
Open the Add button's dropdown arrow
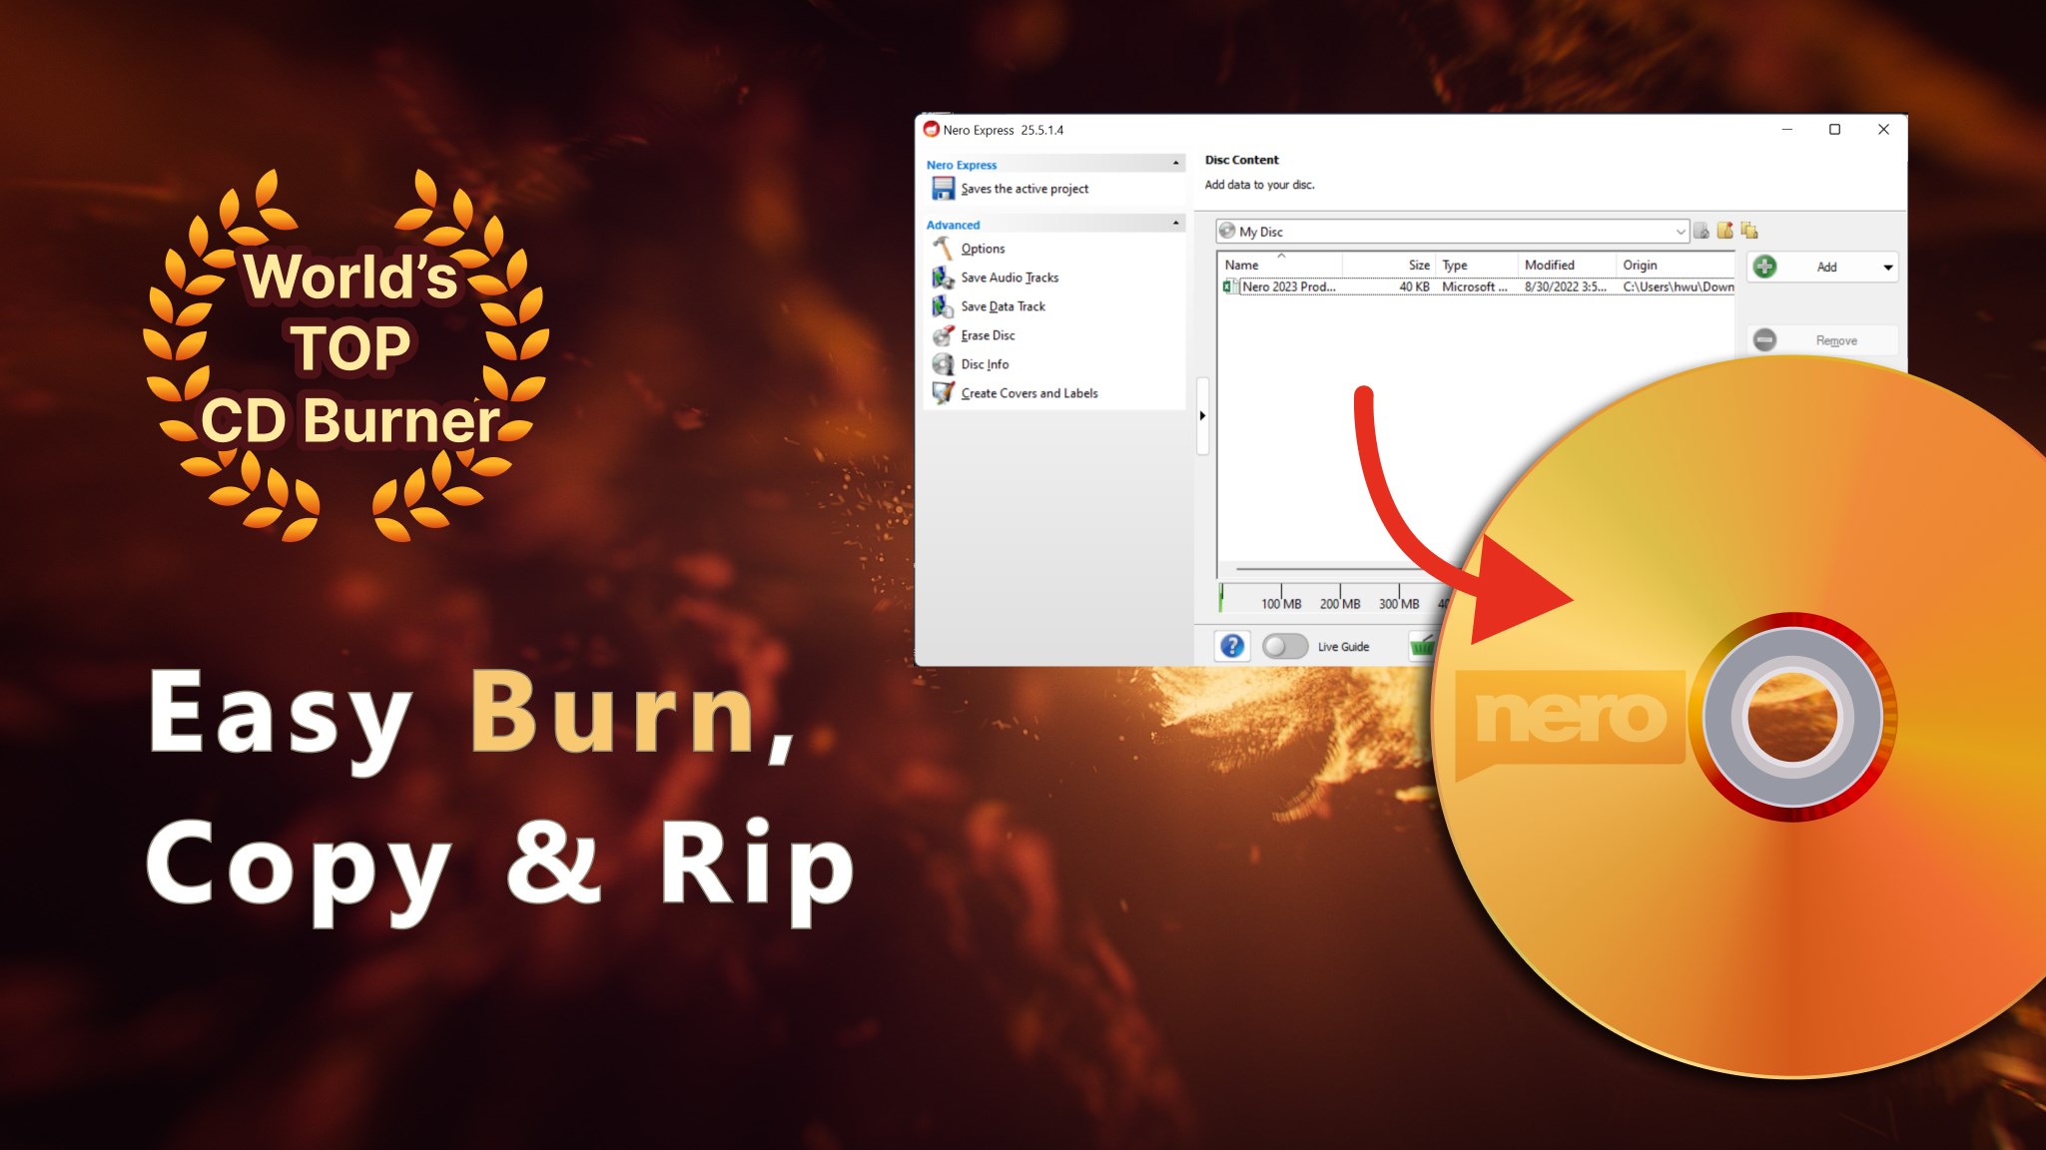pyautogui.click(x=1887, y=268)
